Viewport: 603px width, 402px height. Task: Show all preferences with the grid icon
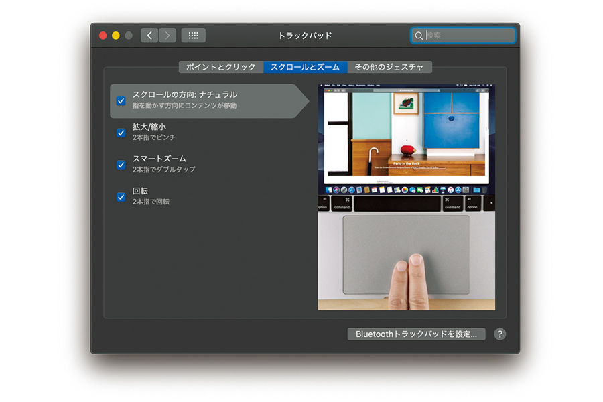(x=193, y=36)
